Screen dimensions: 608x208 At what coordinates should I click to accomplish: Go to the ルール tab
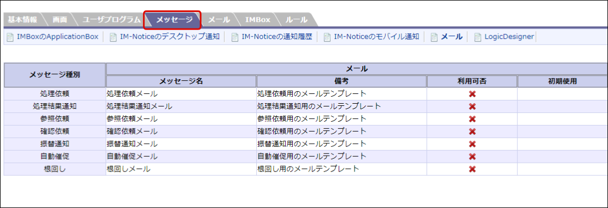pos(296,20)
